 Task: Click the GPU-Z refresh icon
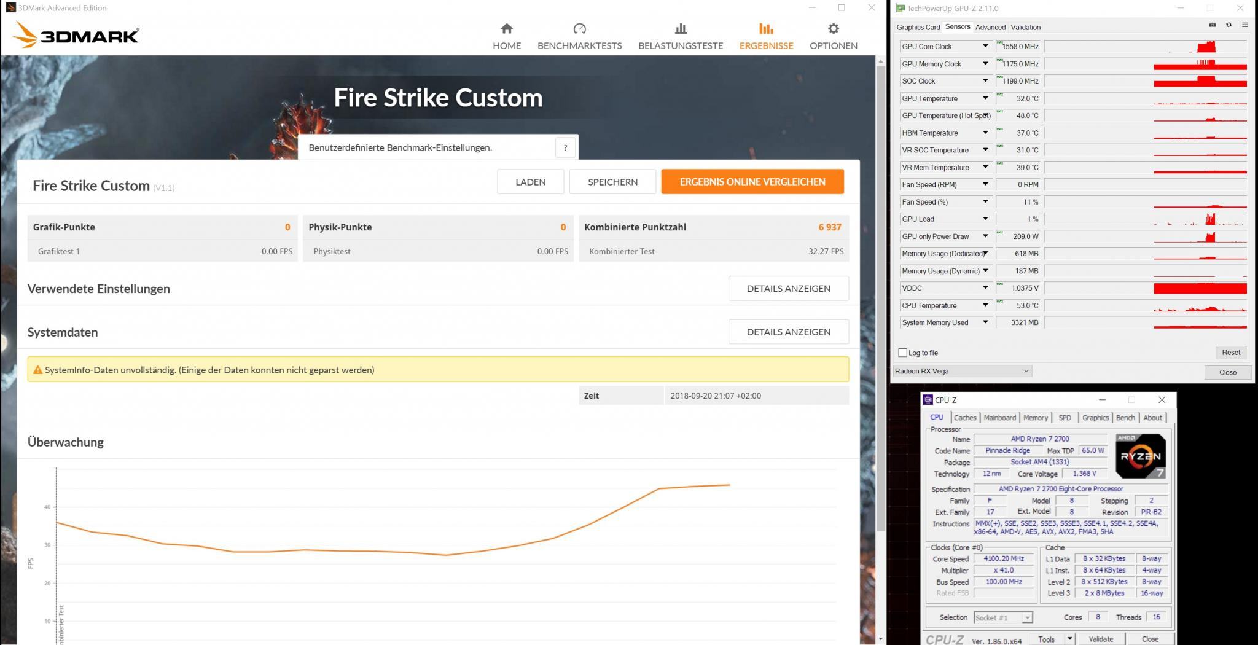pos(1229,25)
